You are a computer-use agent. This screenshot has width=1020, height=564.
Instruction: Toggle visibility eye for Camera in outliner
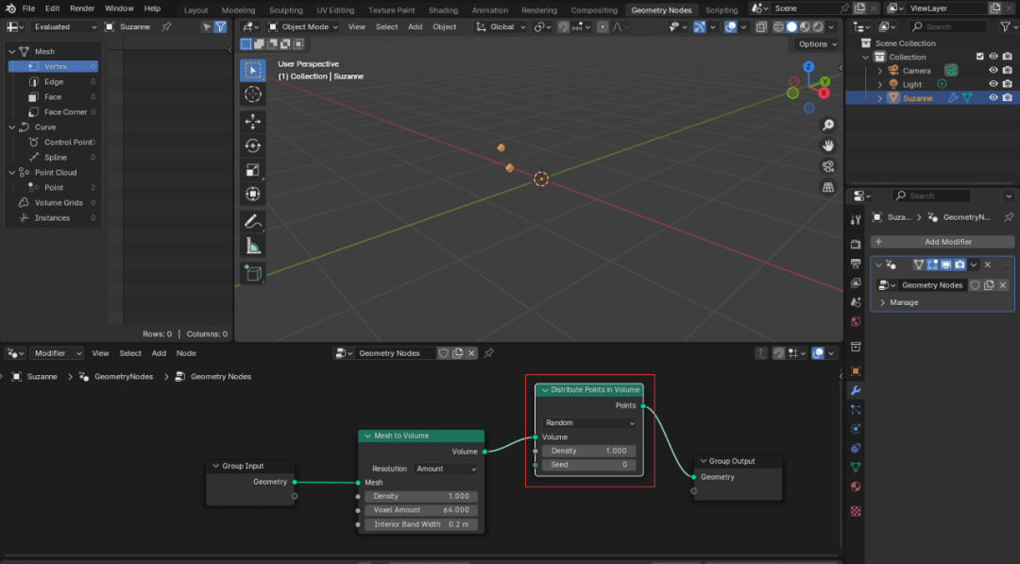coord(993,70)
